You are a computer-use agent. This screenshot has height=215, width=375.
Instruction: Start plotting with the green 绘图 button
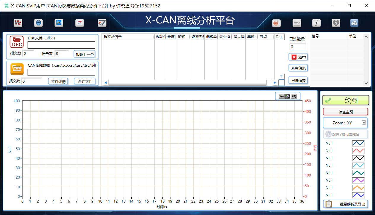[x=346, y=100]
